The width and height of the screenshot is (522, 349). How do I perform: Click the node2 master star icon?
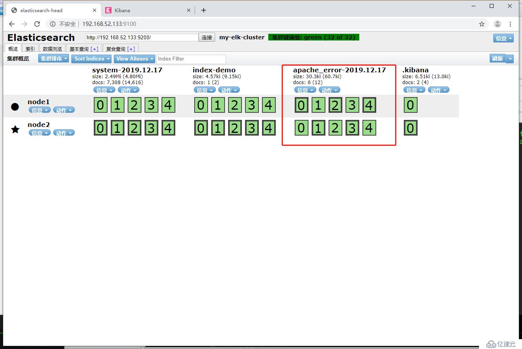pyautogui.click(x=15, y=129)
